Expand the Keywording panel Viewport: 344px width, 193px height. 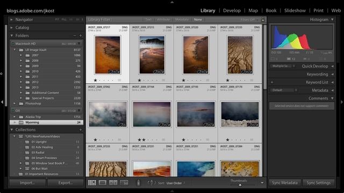click(332, 74)
